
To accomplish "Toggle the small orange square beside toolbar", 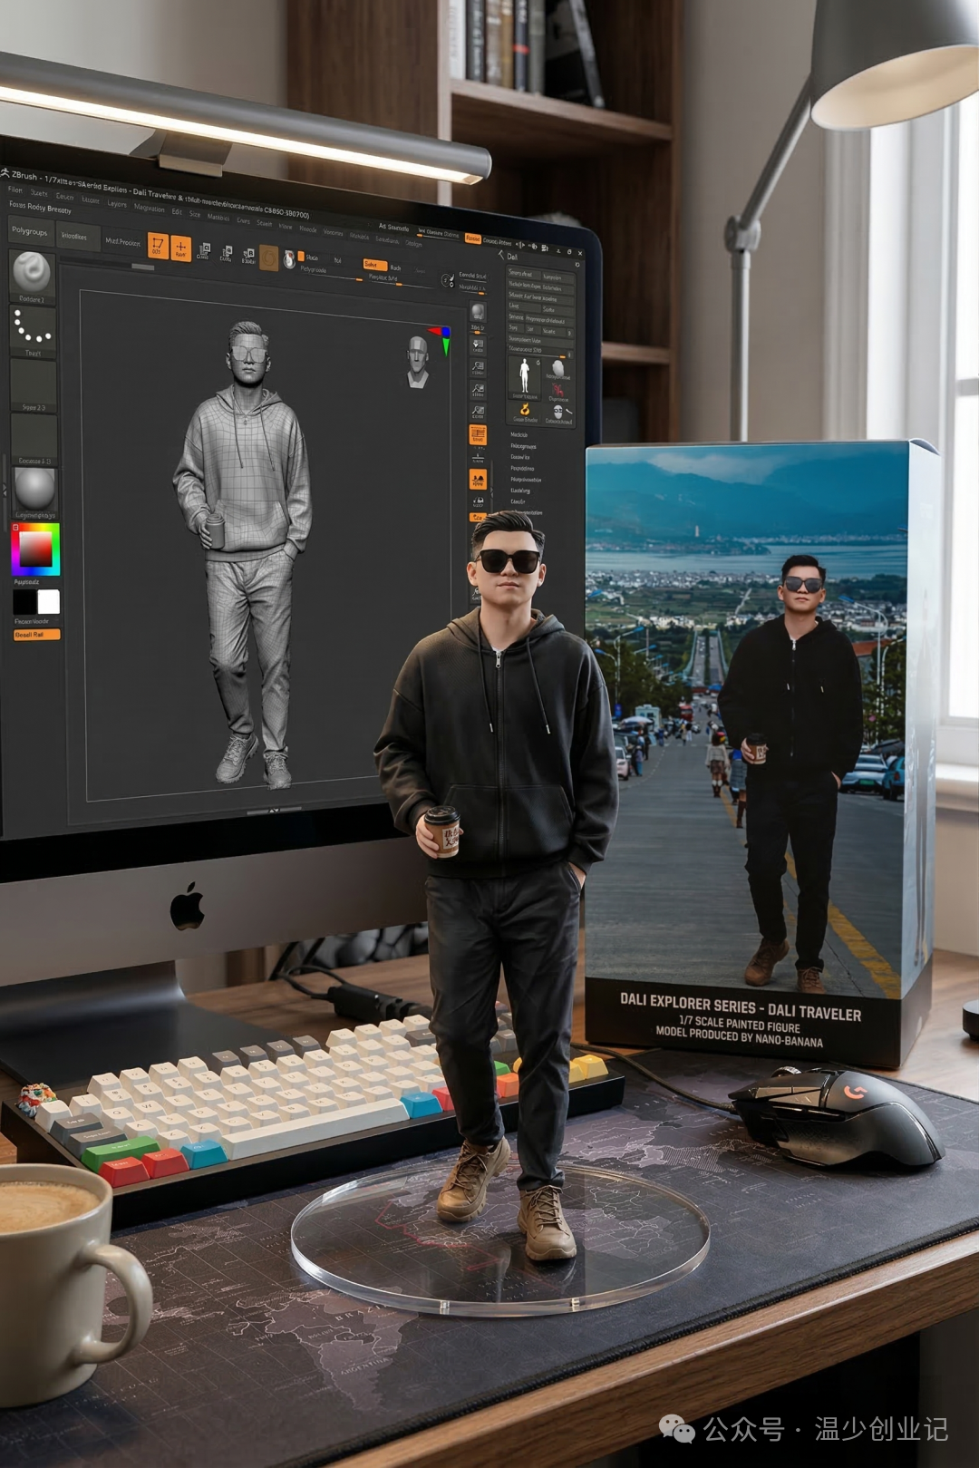I will coord(301,257).
